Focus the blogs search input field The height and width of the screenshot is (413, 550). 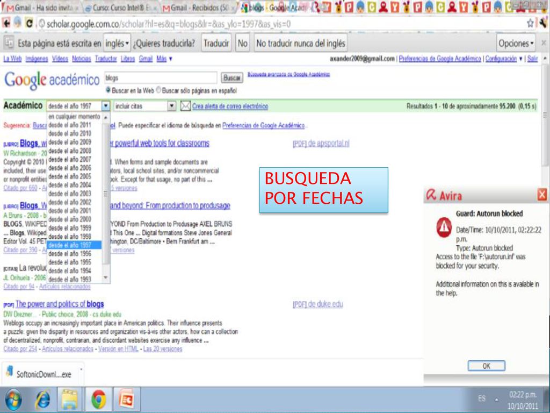(161, 77)
